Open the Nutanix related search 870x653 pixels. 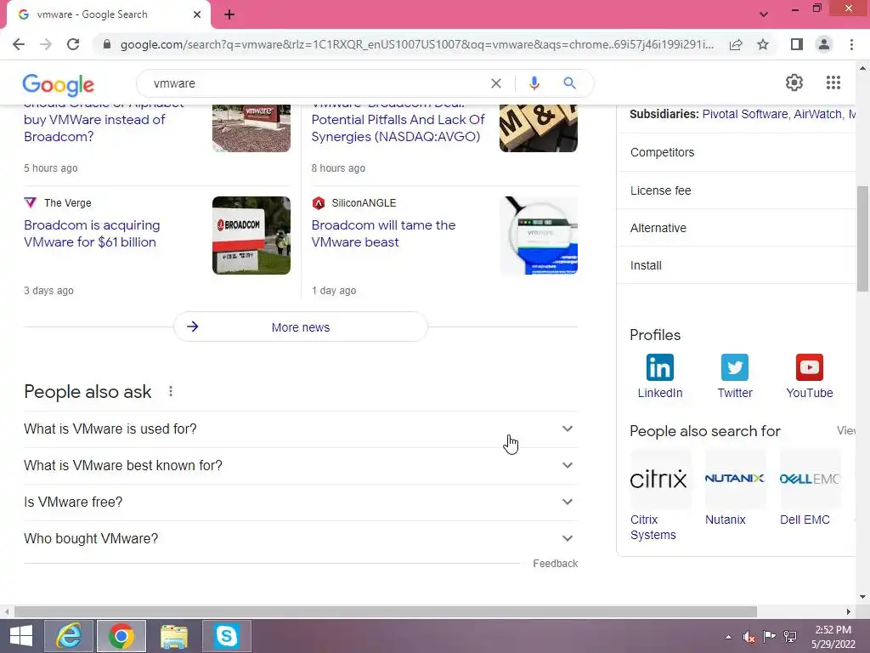coord(735,487)
